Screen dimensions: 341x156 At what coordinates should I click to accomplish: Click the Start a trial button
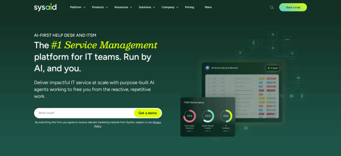click(x=293, y=7)
